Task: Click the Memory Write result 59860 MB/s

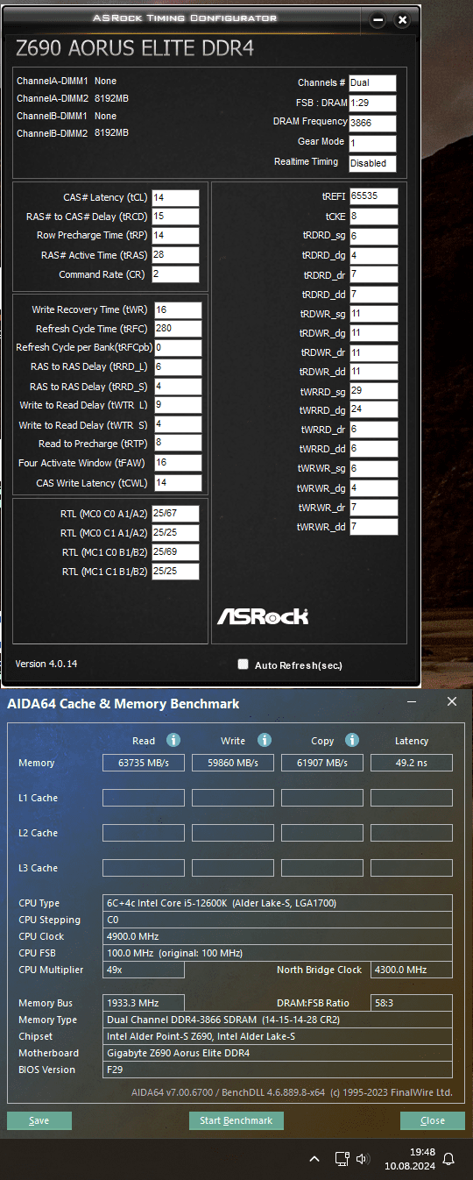Action: coord(233,763)
